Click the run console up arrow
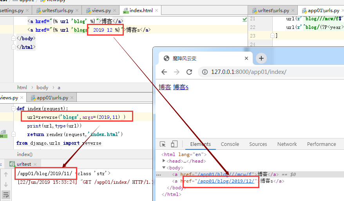Image resolution: width=344 pixels, height=201 pixels. [x=6, y=174]
